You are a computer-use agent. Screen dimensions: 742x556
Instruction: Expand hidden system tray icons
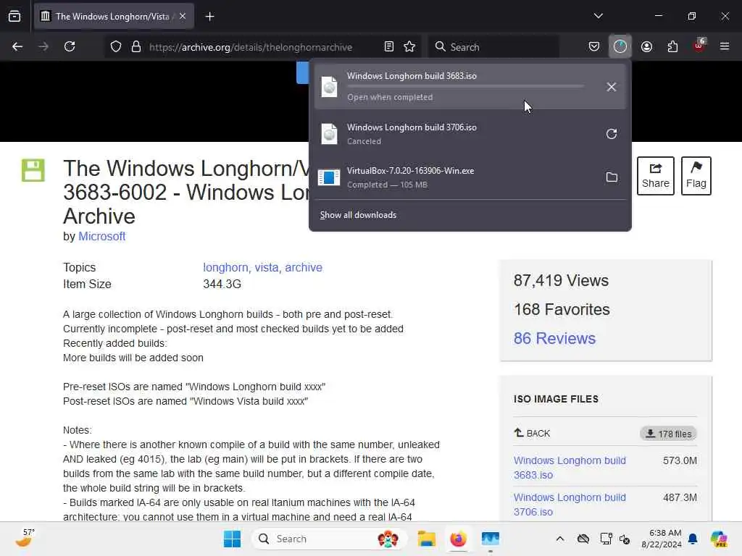coord(560,539)
